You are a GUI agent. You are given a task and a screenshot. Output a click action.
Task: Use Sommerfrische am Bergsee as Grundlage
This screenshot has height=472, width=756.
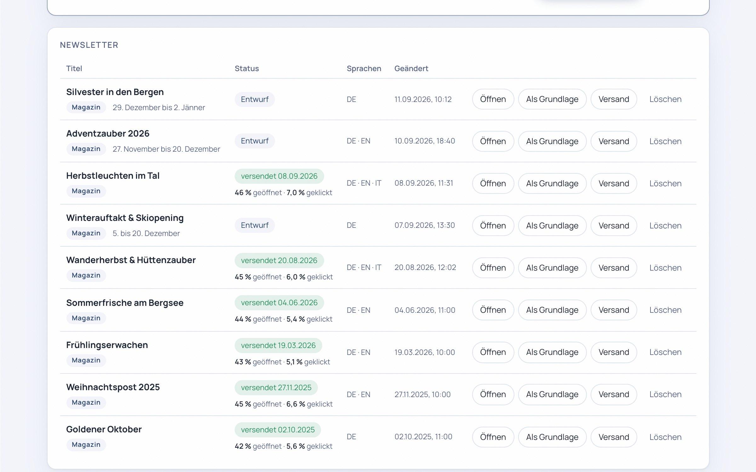tap(552, 310)
